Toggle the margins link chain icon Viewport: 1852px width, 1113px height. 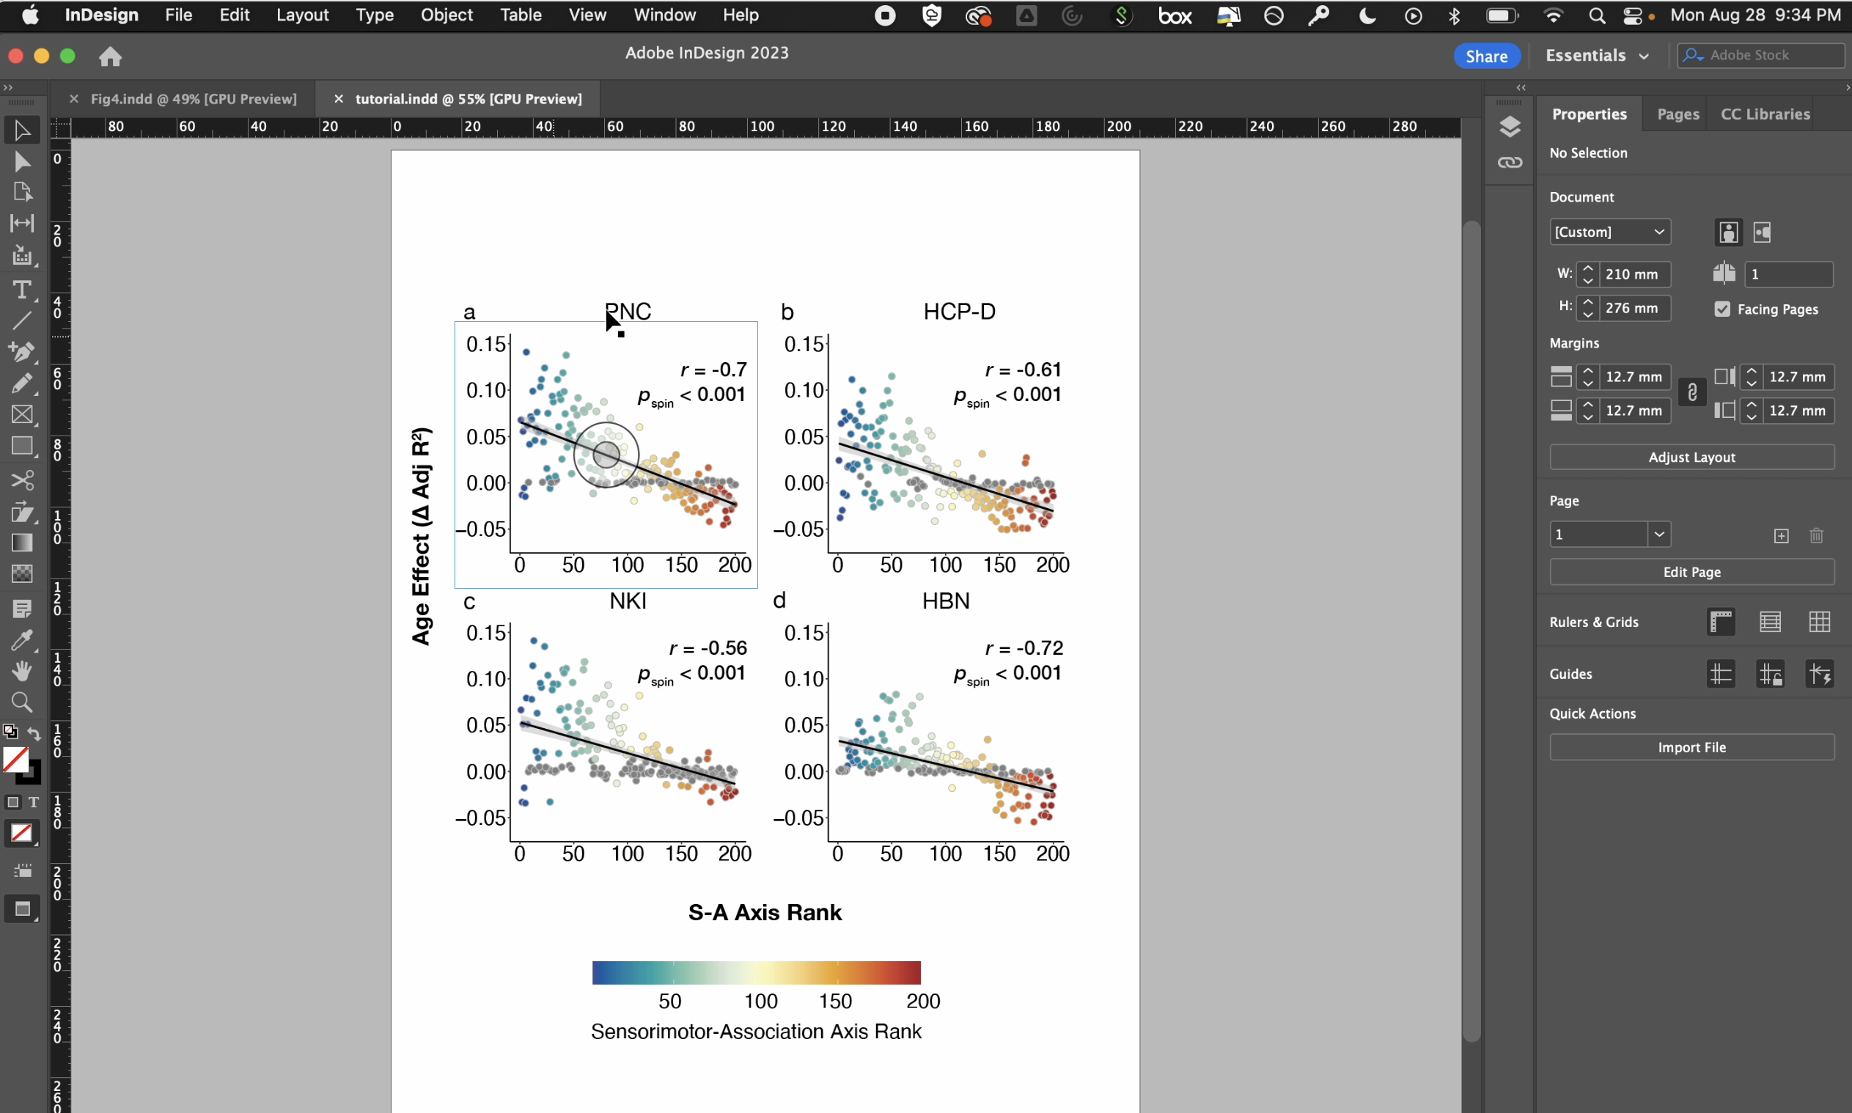pyautogui.click(x=1691, y=392)
